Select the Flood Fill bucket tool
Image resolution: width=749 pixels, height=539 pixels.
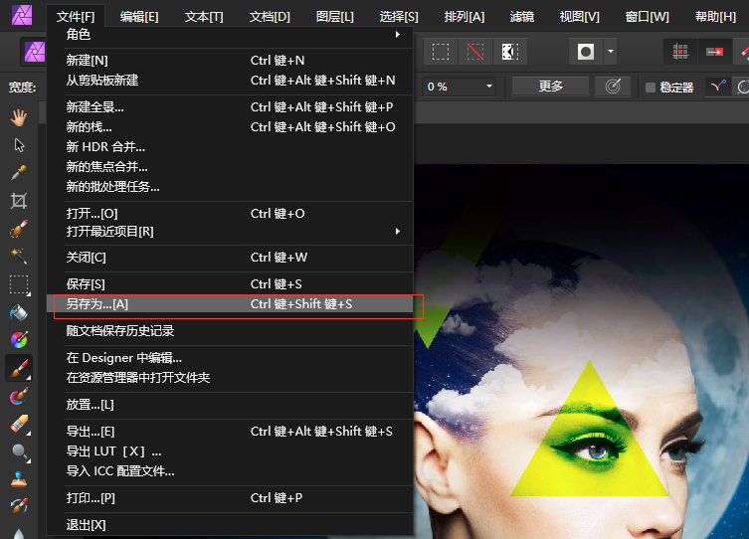click(x=19, y=312)
